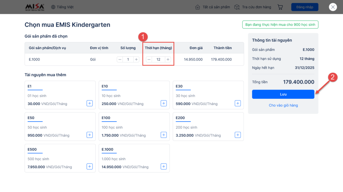Click the Cho vào giỏ hàng link
Screen dimensions: 343x192
click(283, 105)
